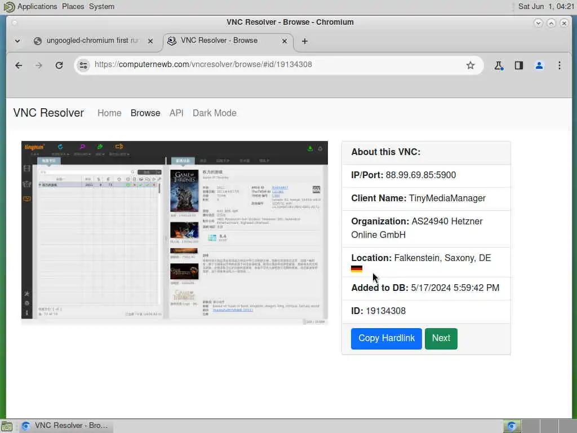577x433 pixels.
Task: Click the Chromium workspace switcher icon
Action: [512, 426]
